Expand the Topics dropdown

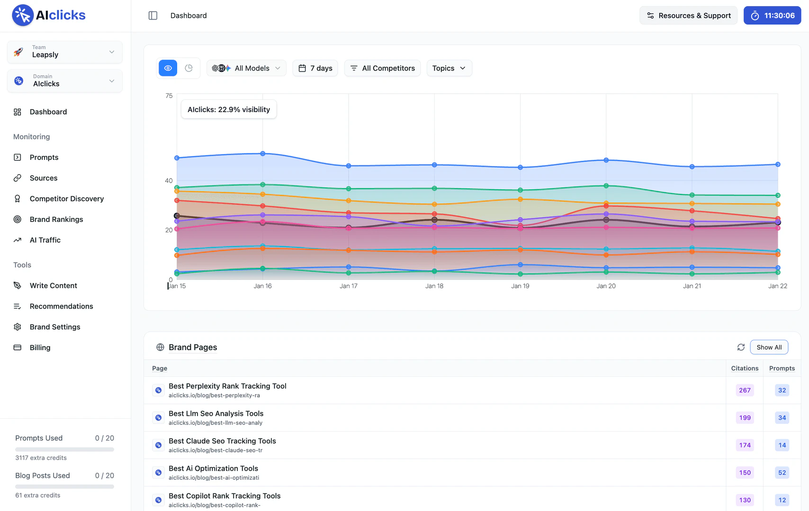(449, 68)
